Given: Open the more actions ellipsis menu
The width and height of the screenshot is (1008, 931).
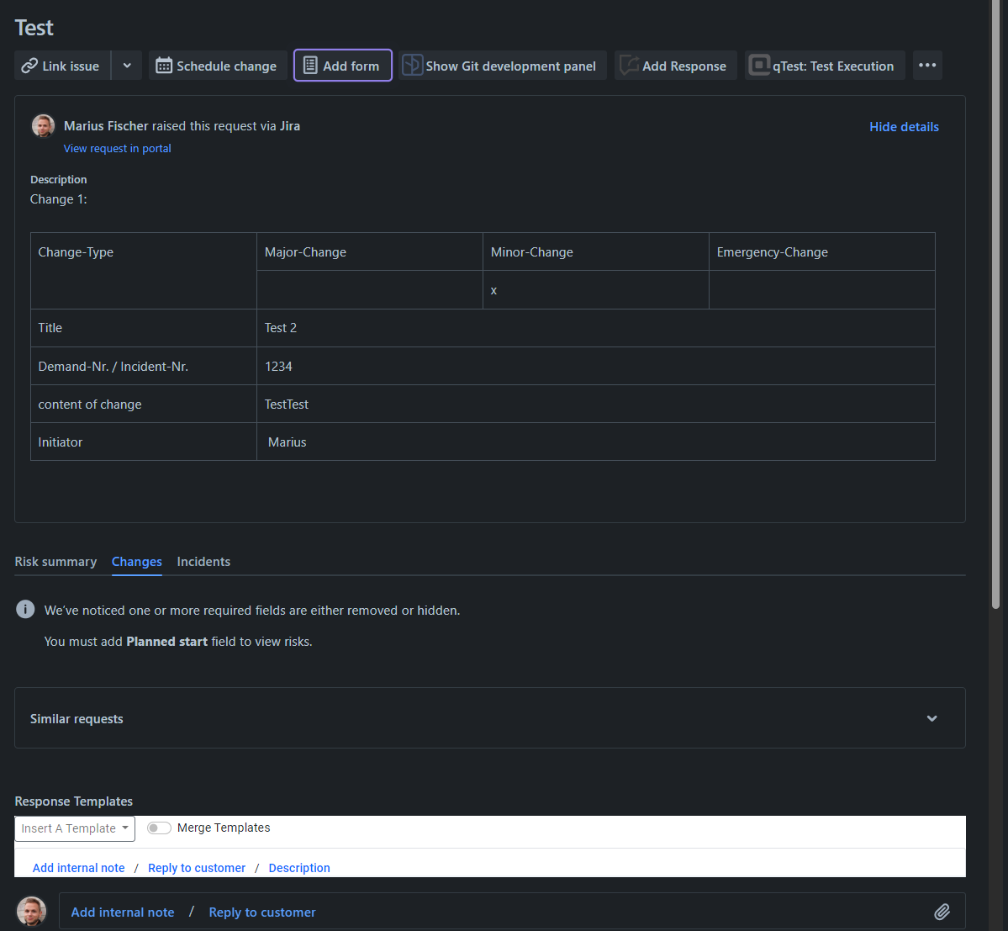Looking at the screenshot, I should pyautogui.click(x=927, y=65).
